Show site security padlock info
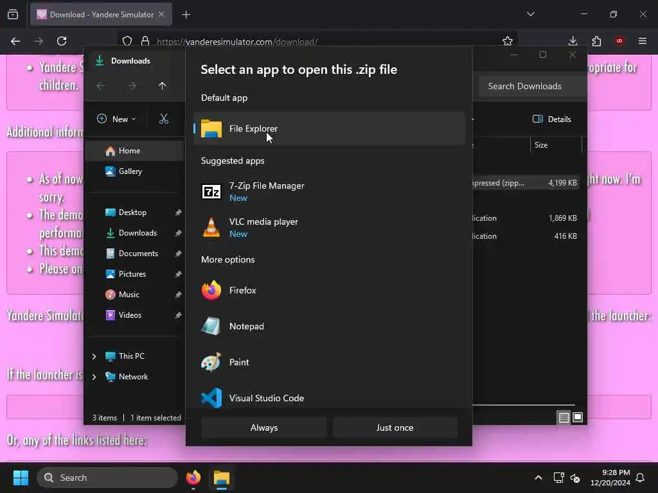The height and width of the screenshot is (493, 658). 145,41
